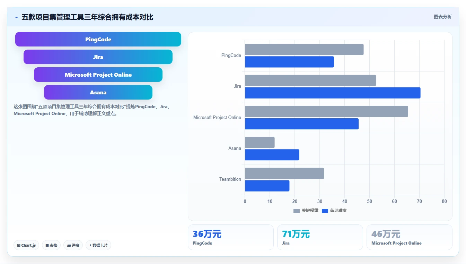466x264 pixels.
Task: Select the PingCode funnel bar
Action: tap(98, 39)
